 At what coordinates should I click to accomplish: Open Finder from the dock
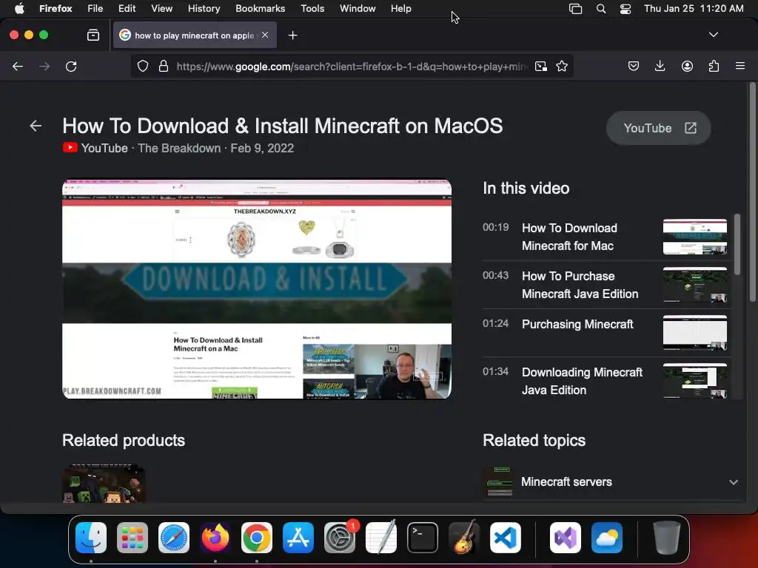[x=91, y=538]
